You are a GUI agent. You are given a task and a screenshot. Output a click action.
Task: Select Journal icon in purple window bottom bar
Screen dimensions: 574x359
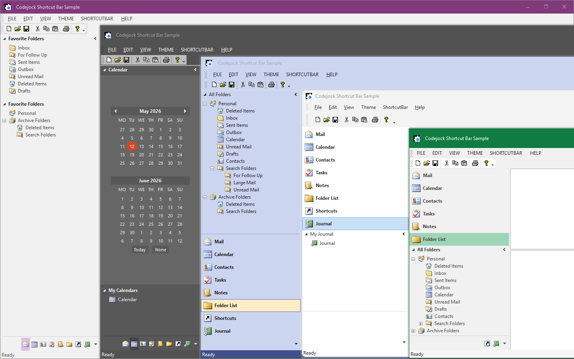pos(87,344)
